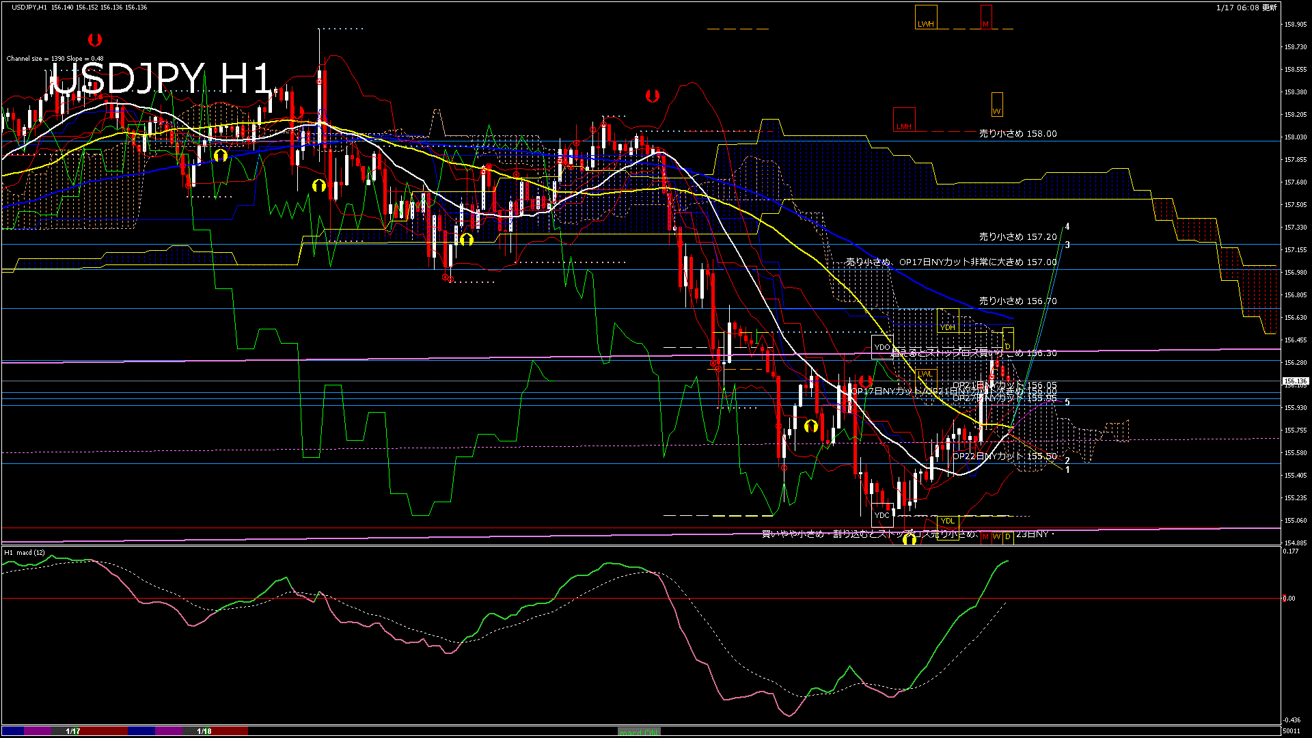Click the yellow D box under YDH

(1008, 340)
